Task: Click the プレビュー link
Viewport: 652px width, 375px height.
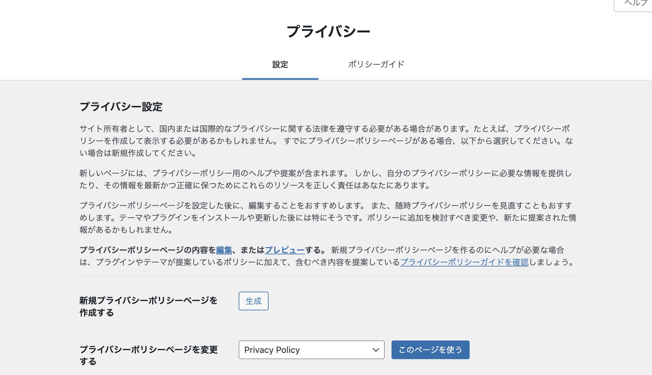Action: tap(284, 250)
